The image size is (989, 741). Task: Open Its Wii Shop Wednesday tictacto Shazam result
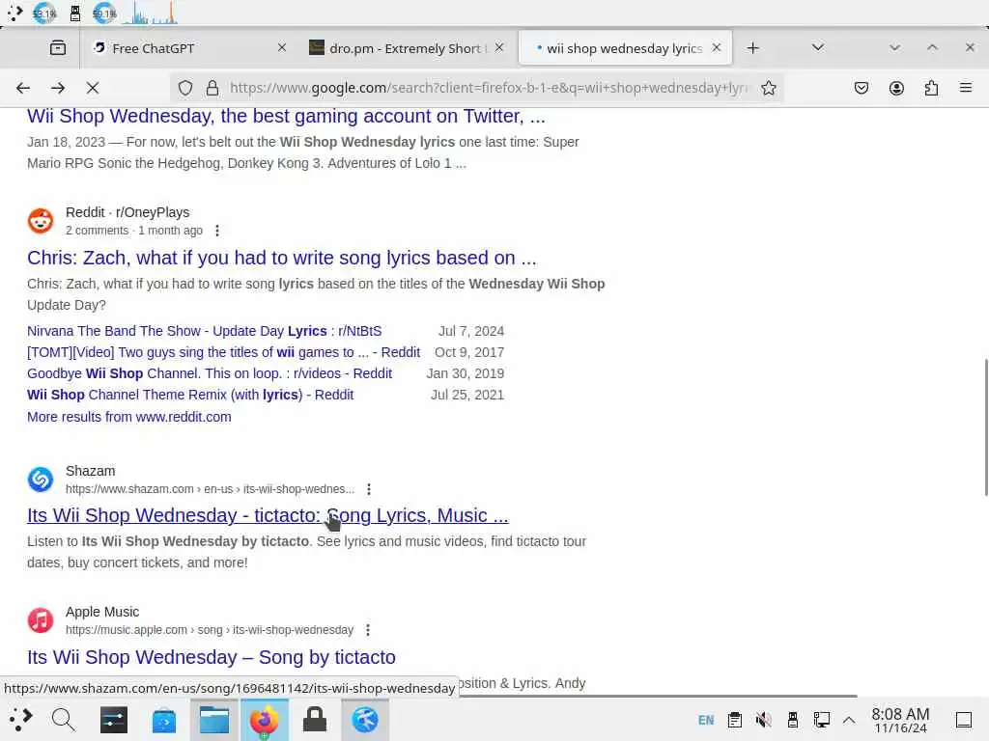(x=268, y=515)
